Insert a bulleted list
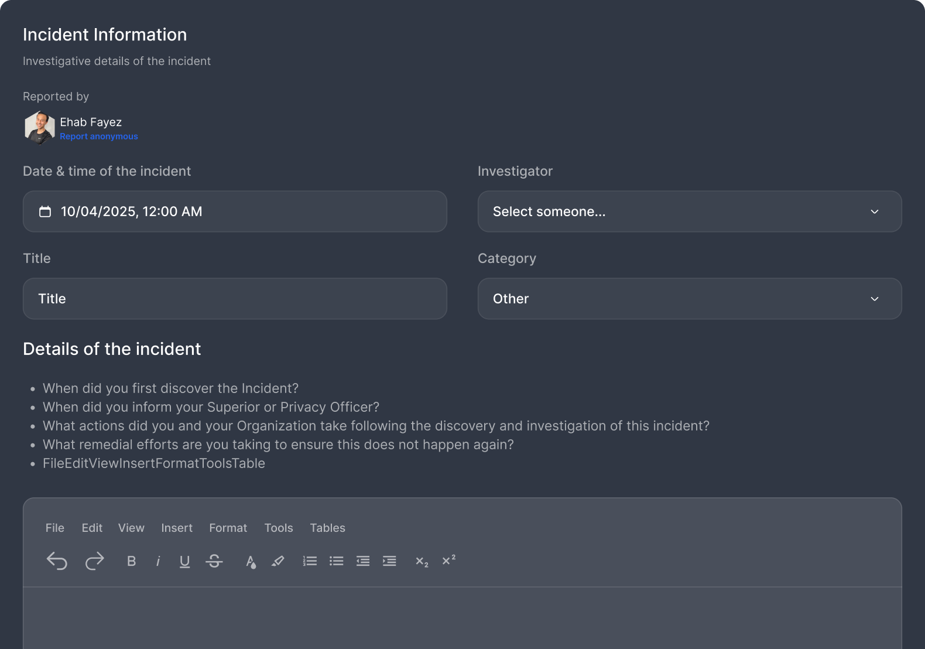This screenshot has height=649, width=925. (x=336, y=561)
